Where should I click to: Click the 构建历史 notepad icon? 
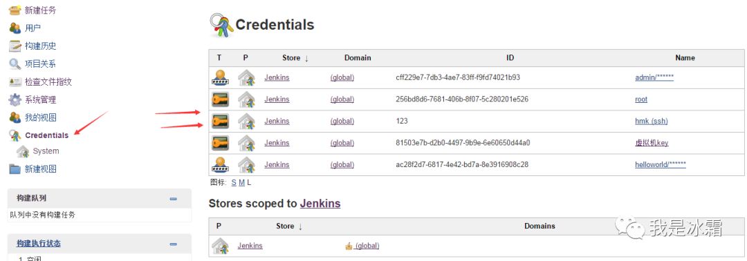[x=15, y=46]
